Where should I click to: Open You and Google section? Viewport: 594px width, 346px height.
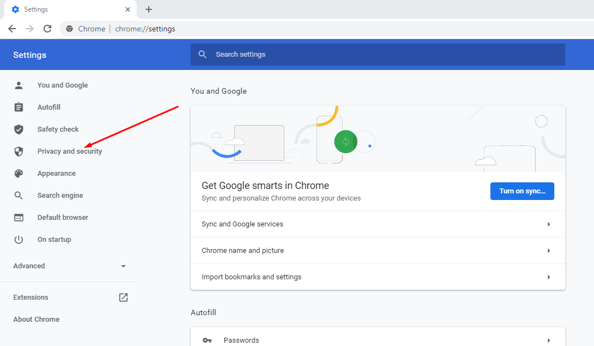62,85
